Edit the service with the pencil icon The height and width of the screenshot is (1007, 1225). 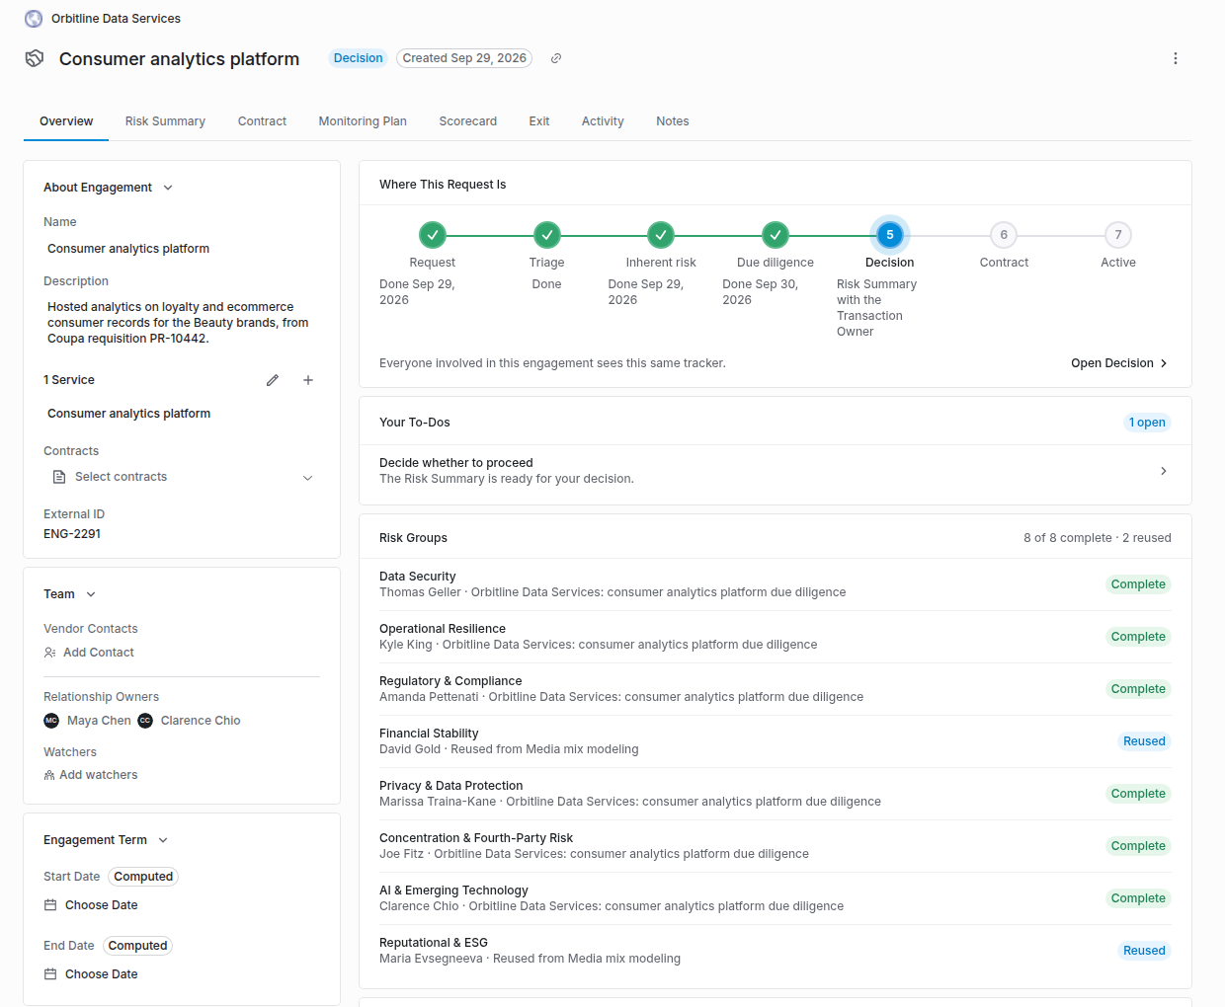coord(273,380)
